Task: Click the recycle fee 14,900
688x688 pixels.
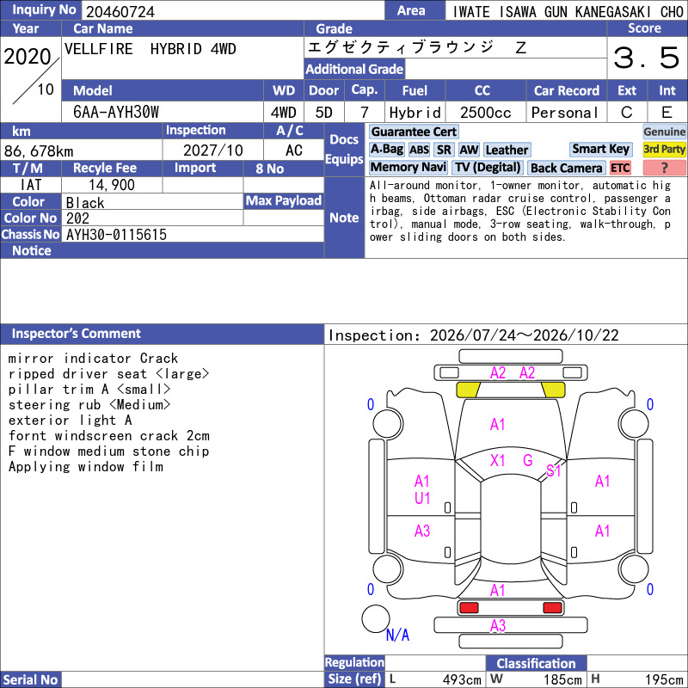Action: pyautogui.click(x=112, y=185)
